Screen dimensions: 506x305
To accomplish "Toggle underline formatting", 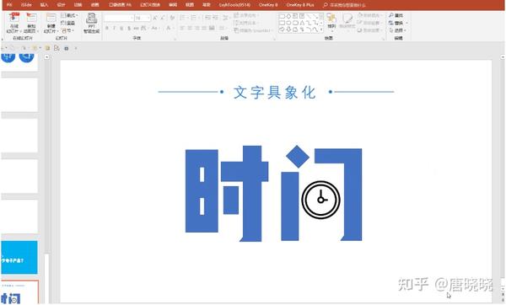I will tap(121, 29).
